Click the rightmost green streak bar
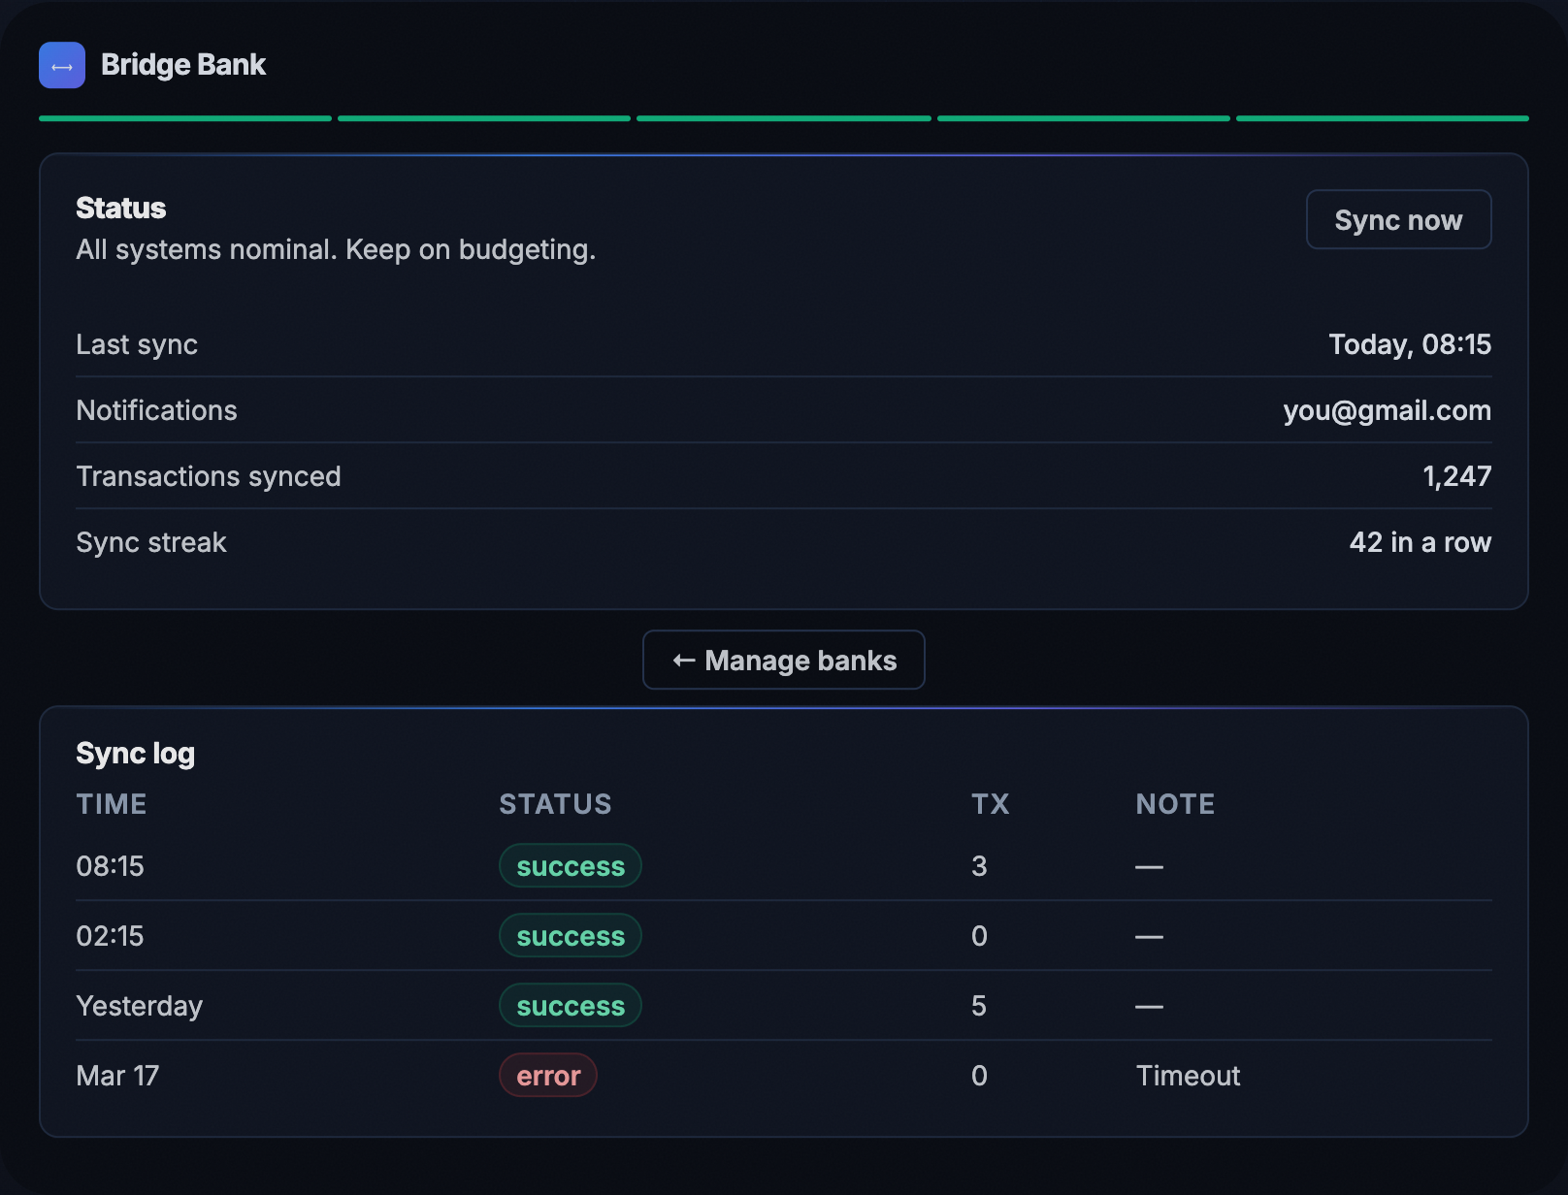The height and width of the screenshot is (1195, 1568). (x=1382, y=117)
